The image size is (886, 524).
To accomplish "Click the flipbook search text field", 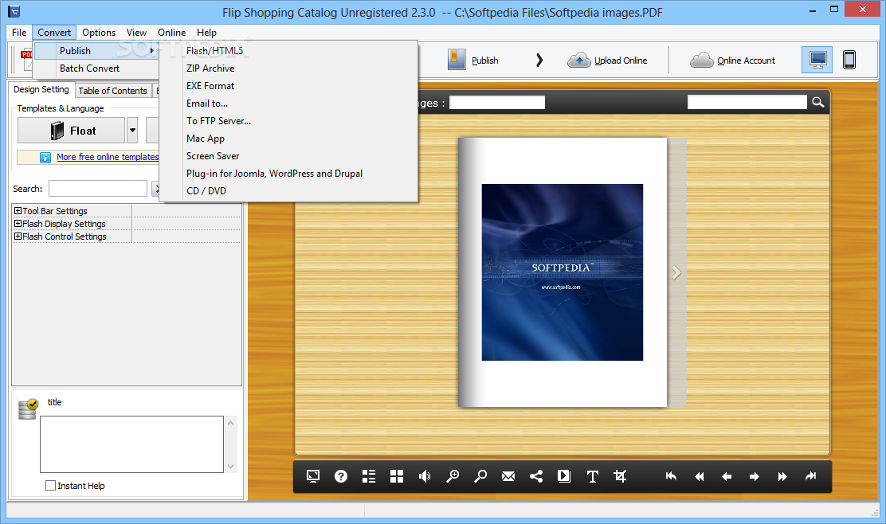I will (747, 102).
